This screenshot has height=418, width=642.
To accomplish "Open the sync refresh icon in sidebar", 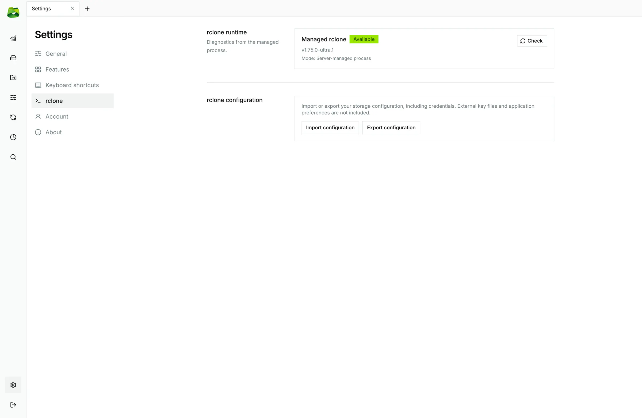I will point(13,117).
